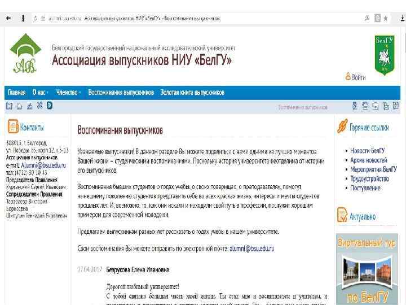Click the green AB graduation cap logo
This screenshot has height=305, width=406.
[x=25, y=54]
